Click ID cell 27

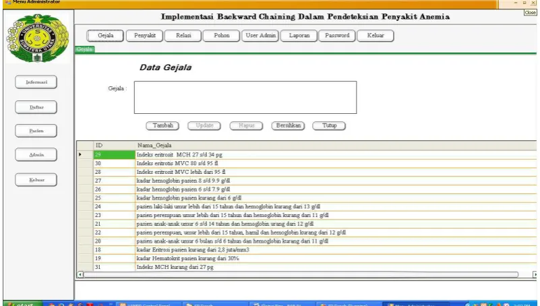click(114, 181)
